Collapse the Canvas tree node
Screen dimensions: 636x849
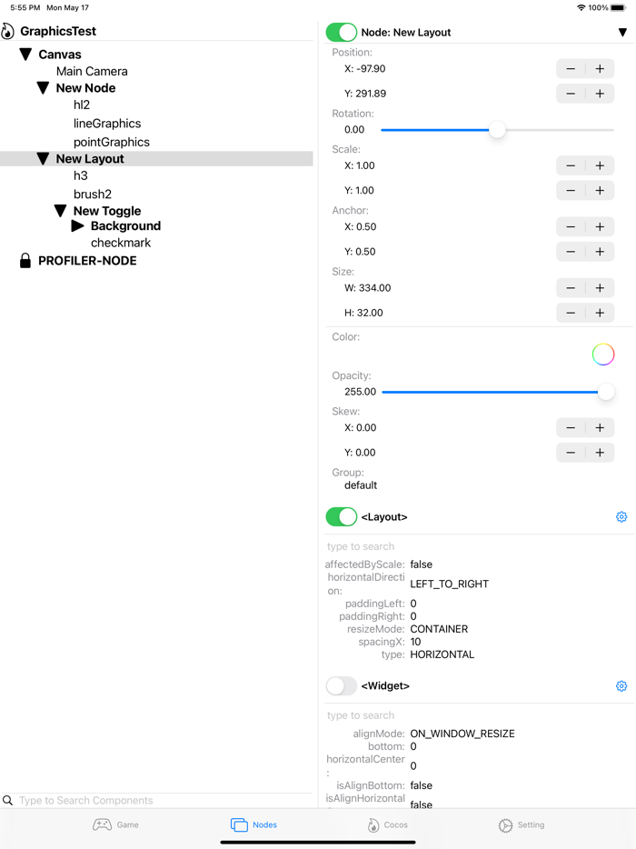pos(25,55)
